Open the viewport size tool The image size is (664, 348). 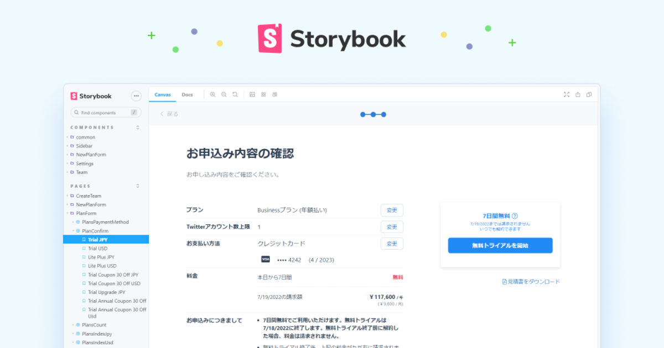(x=274, y=94)
